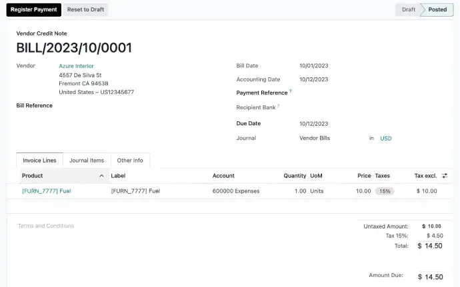Screen dimensions: 460x287
Task: Select the Draft status stage
Action: (x=408, y=10)
